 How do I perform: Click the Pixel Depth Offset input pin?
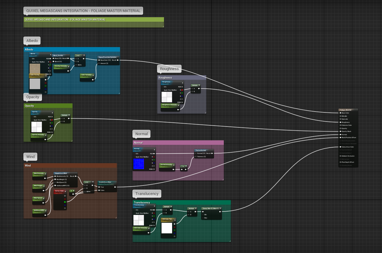[340, 162]
